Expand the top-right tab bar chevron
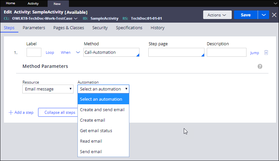Image resolution: width=279 pixels, height=161 pixels. (275, 3)
